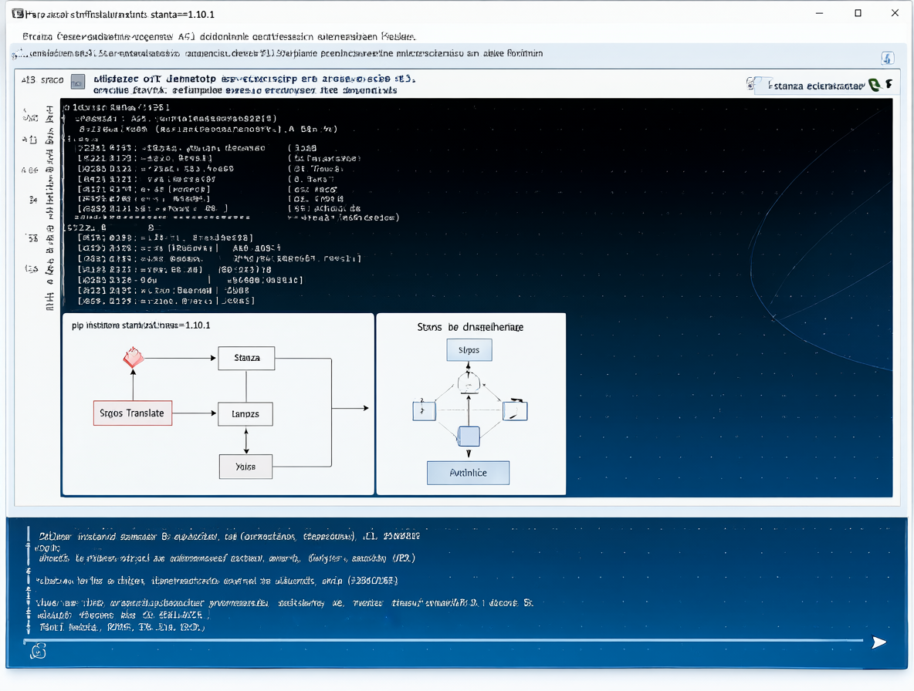914x691 pixels.
Task: Click the title bar text 'stanta==1.10.1'
Action: 182,14
